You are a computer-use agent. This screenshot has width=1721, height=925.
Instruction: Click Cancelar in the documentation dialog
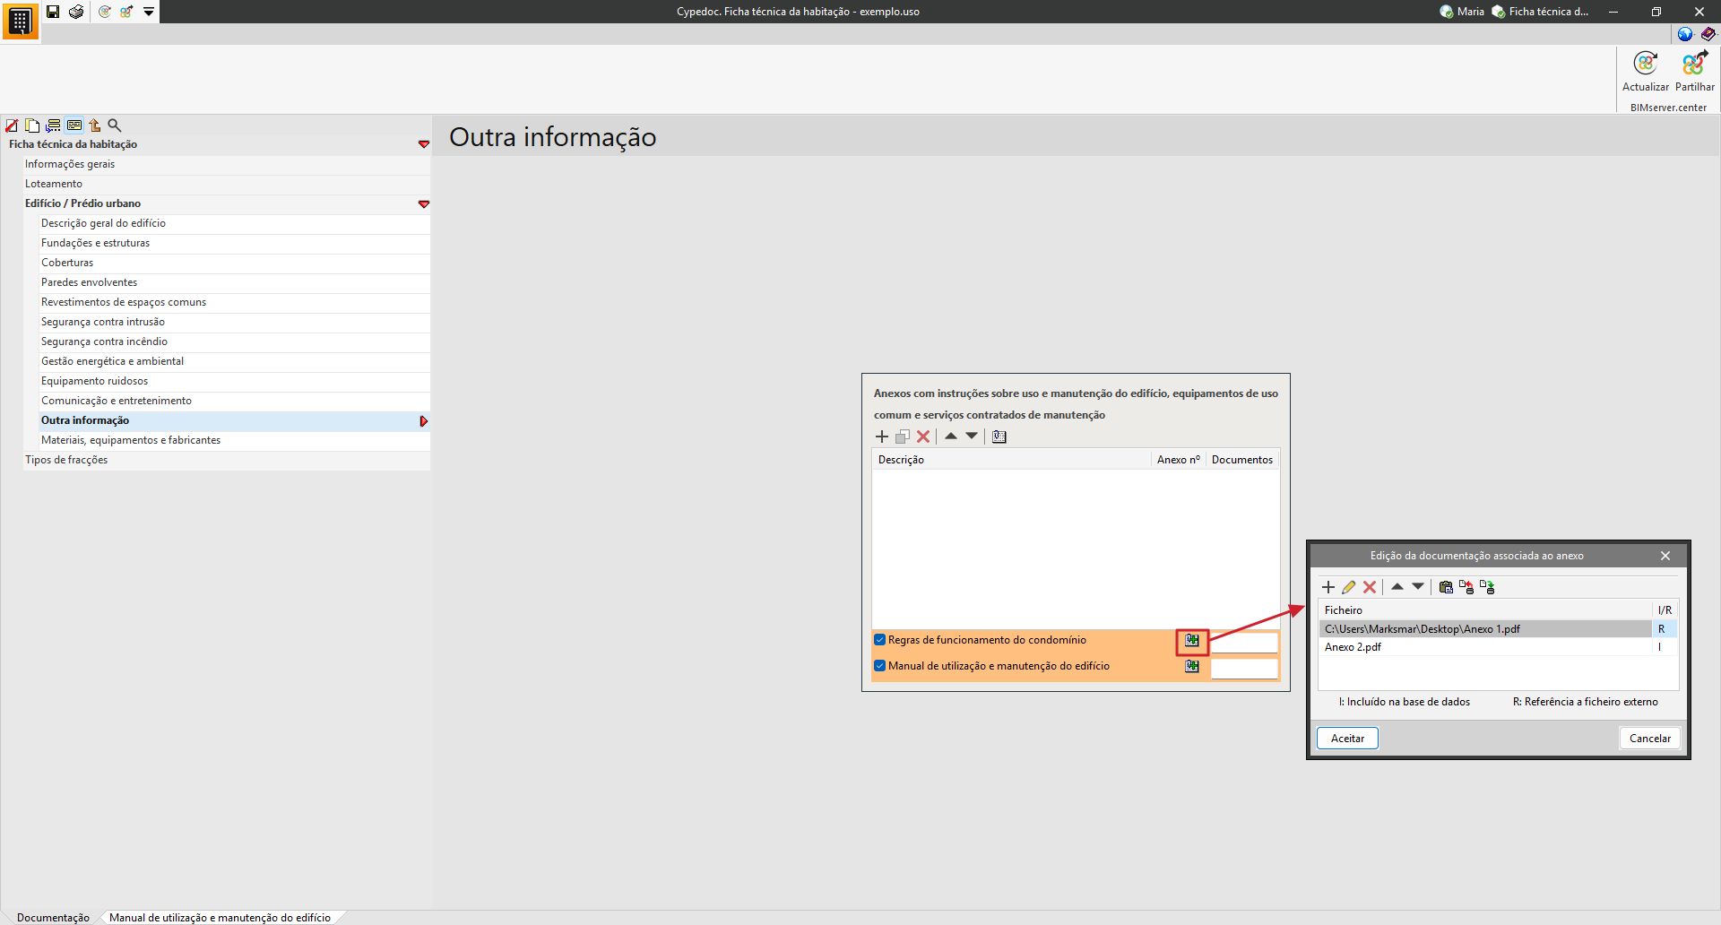[1650, 739]
